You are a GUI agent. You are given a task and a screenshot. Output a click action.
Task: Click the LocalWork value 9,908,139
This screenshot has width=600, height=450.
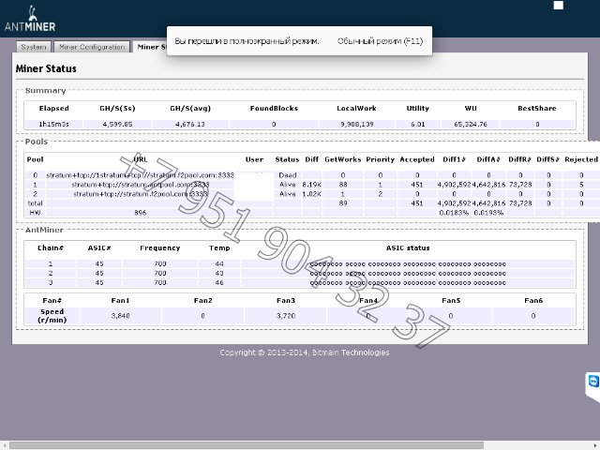click(356, 124)
